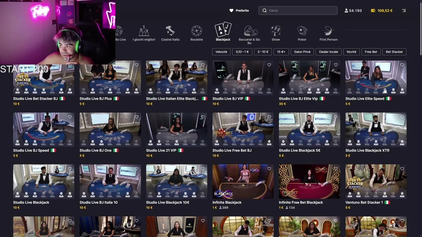Open the Show microphone category icon
The height and width of the screenshot is (237, 422).
[x=276, y=31]
